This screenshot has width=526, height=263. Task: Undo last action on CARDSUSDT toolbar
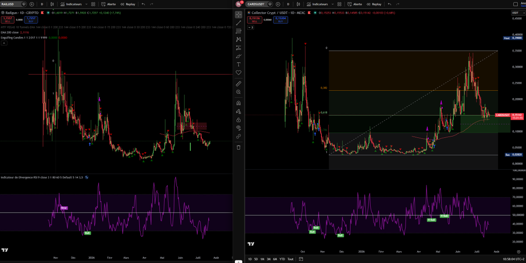390,4
